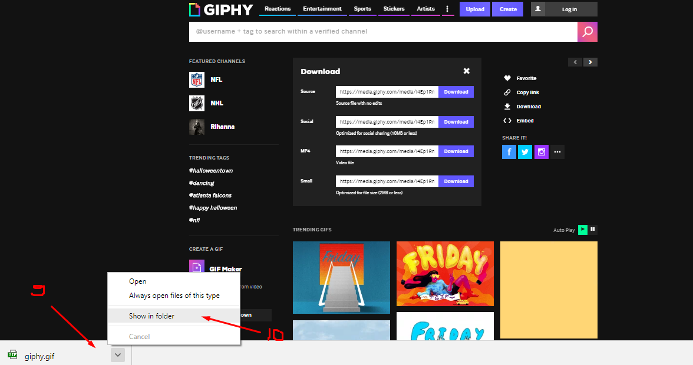Go to previous GIF arrow
This screenshot has height=365, width=693.
coord(575,62)
